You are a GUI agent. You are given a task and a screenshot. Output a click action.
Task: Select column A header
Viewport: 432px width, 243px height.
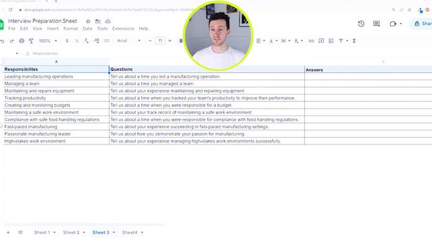56,61
